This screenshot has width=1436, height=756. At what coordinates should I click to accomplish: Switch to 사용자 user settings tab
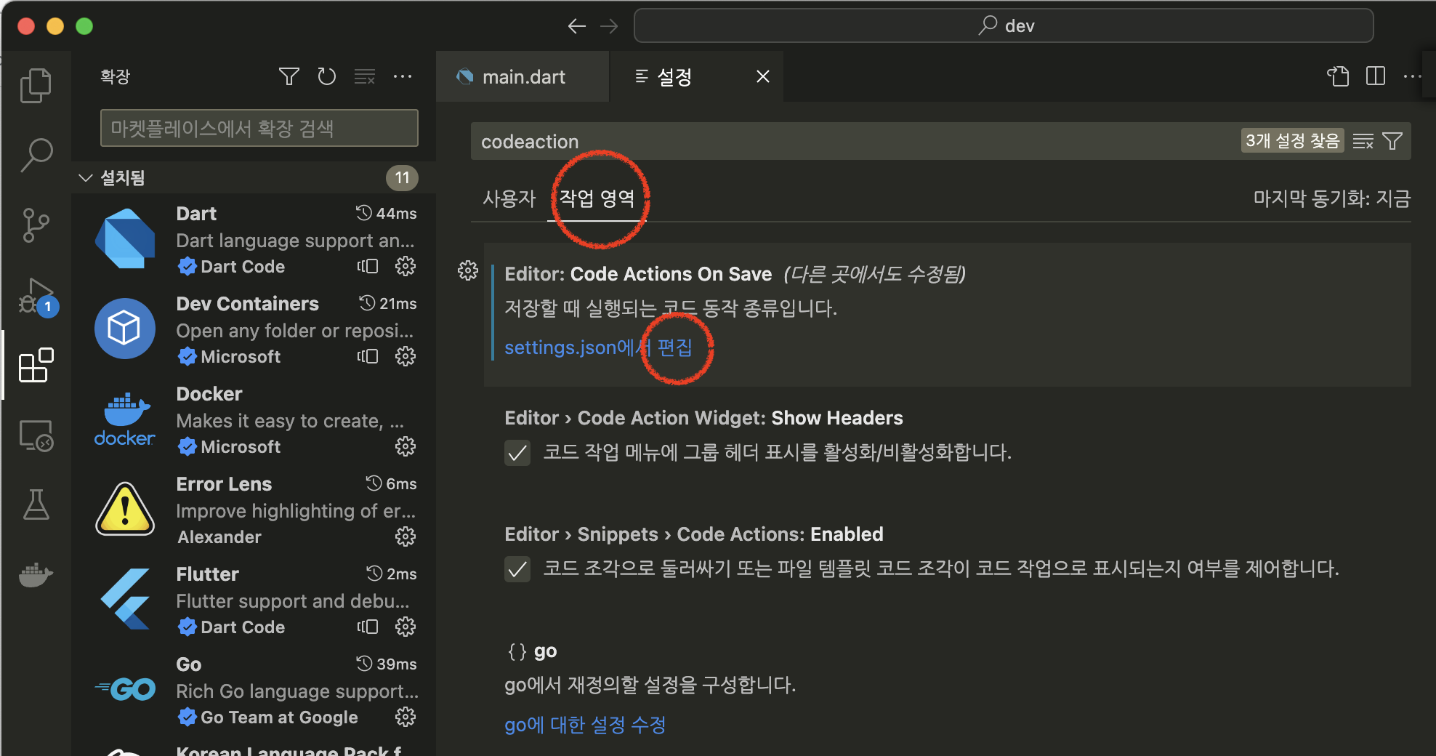click(509, 198)
